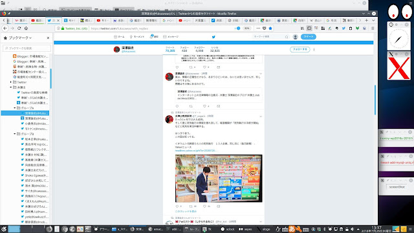
Task: Collapse the グループB bookmark folder
Action: [x=15, y=134]
